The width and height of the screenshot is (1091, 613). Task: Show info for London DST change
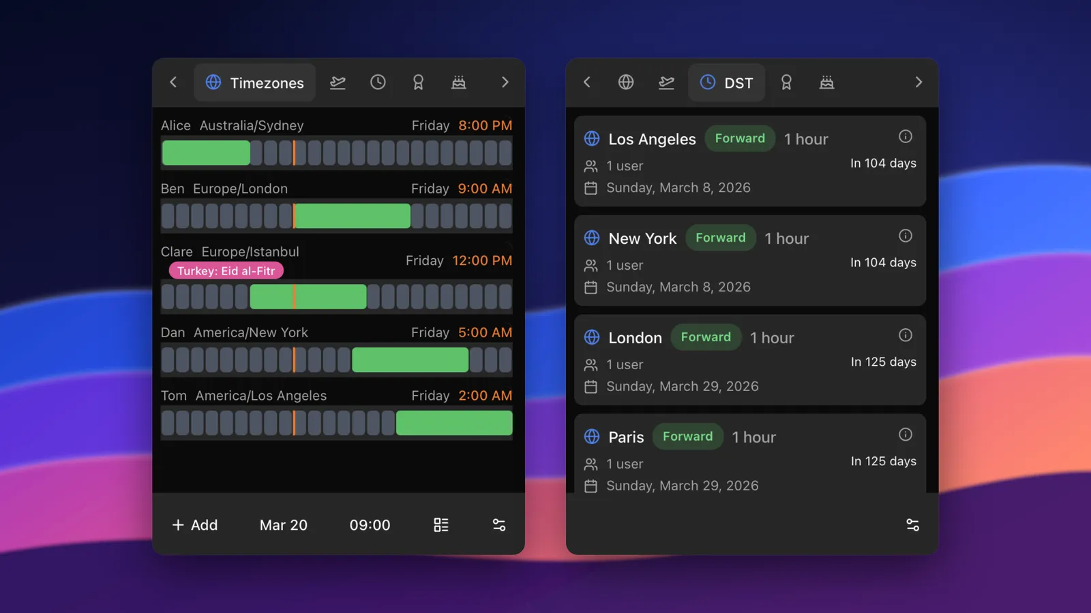pos(906,335)
